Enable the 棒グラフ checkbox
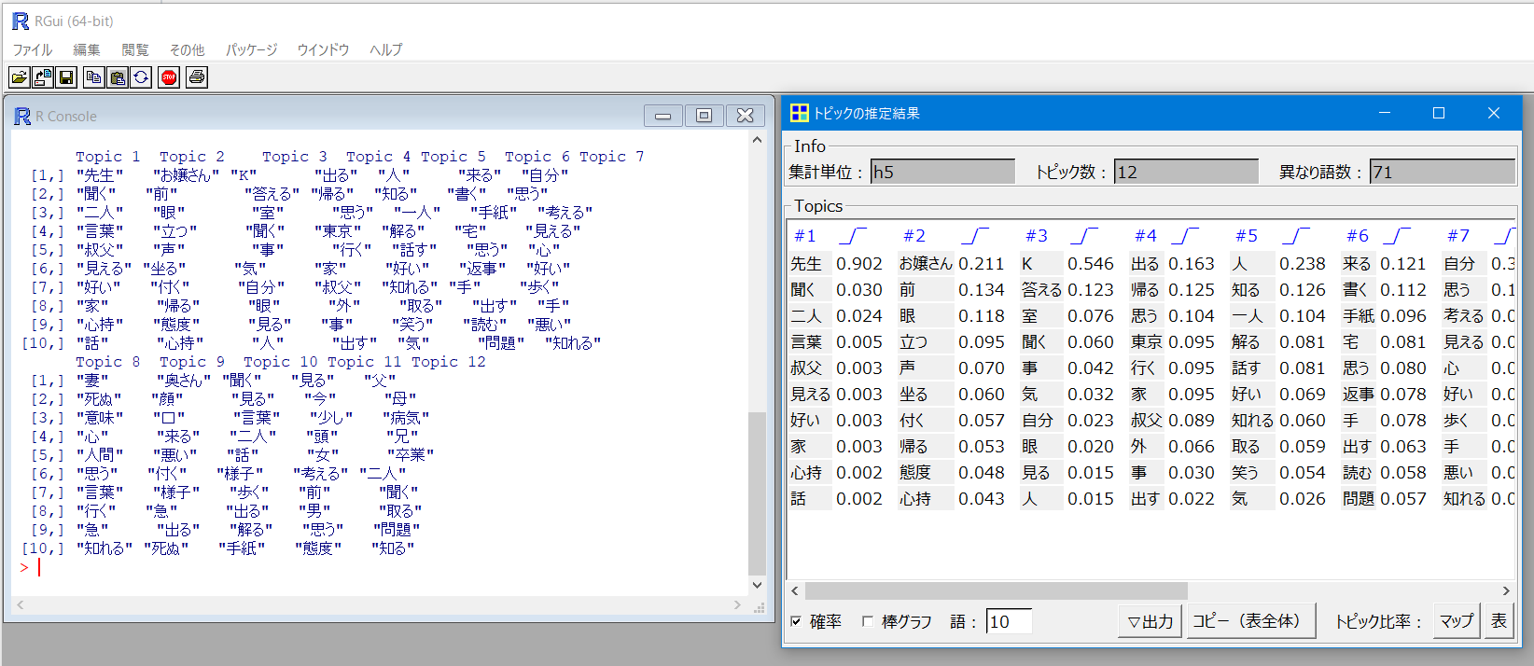Image resolution: width=1534 pixels, height=666 pixels. 868,621
